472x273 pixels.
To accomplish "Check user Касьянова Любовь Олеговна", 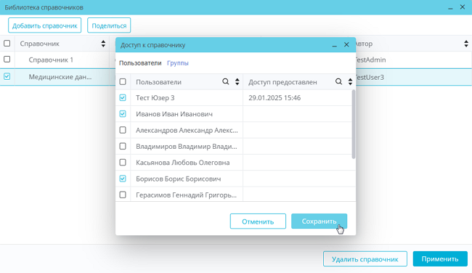I will tap(123, 163).
